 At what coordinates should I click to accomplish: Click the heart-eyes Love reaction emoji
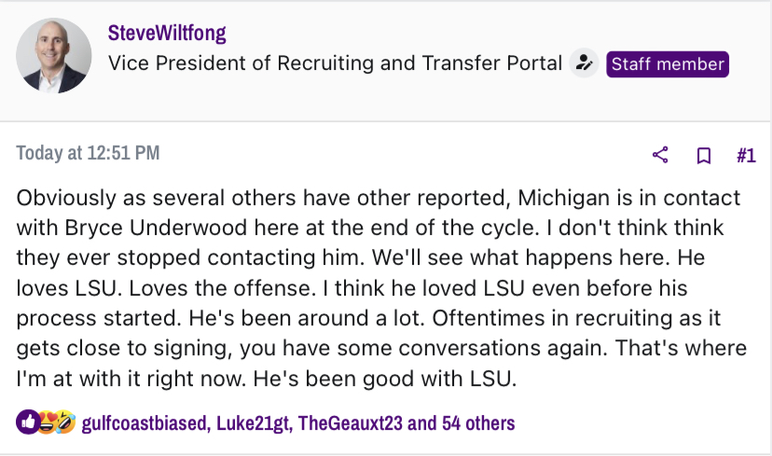point(44,422)
